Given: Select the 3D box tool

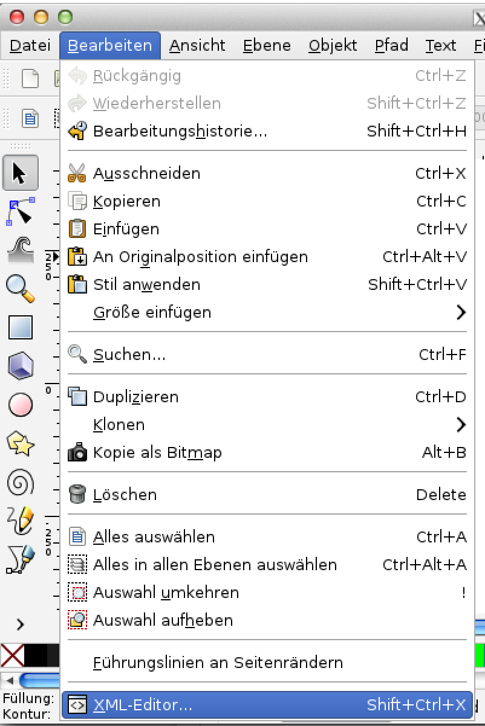Looking at the screenshot, I should coord(20,366).
